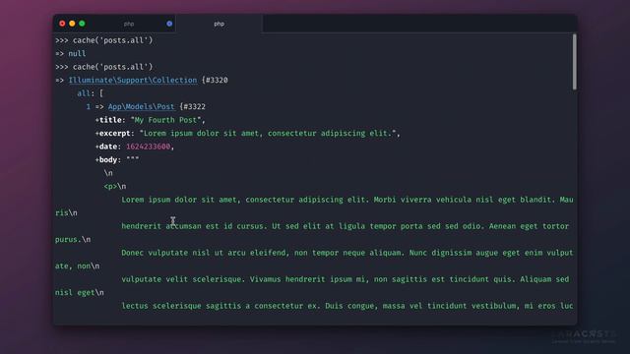Click the wrapped text 'ris\n'

click(66, 213)
